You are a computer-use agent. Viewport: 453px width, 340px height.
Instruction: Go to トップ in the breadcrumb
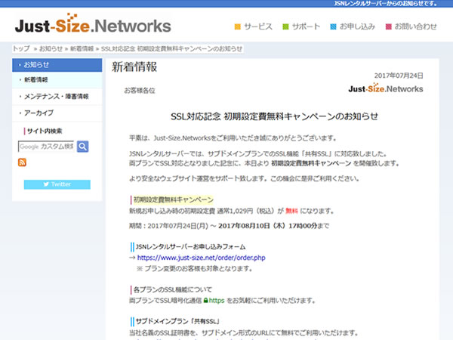21,48
